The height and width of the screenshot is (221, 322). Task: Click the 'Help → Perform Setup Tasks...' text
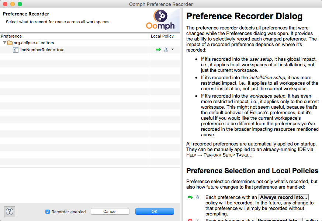click(x=219, y=155)
